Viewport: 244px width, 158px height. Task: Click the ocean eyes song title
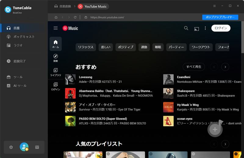pyautogui.click(x=185, y=119)
